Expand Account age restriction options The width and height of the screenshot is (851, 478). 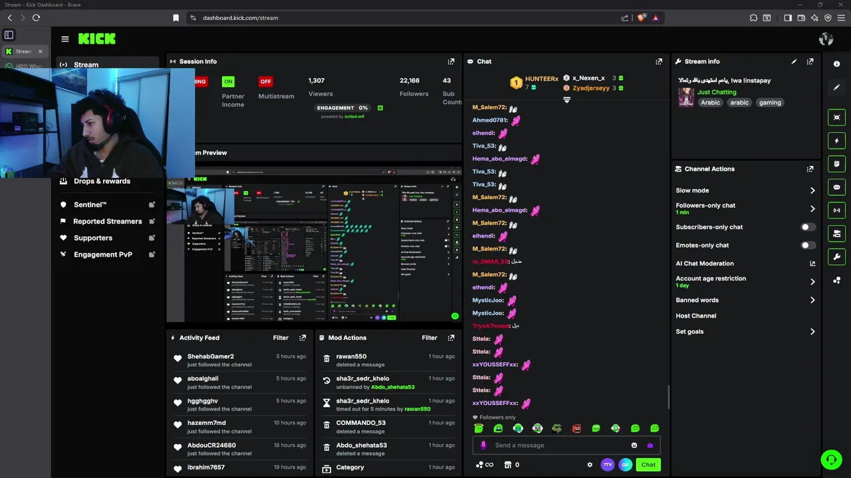coord(812,281)
